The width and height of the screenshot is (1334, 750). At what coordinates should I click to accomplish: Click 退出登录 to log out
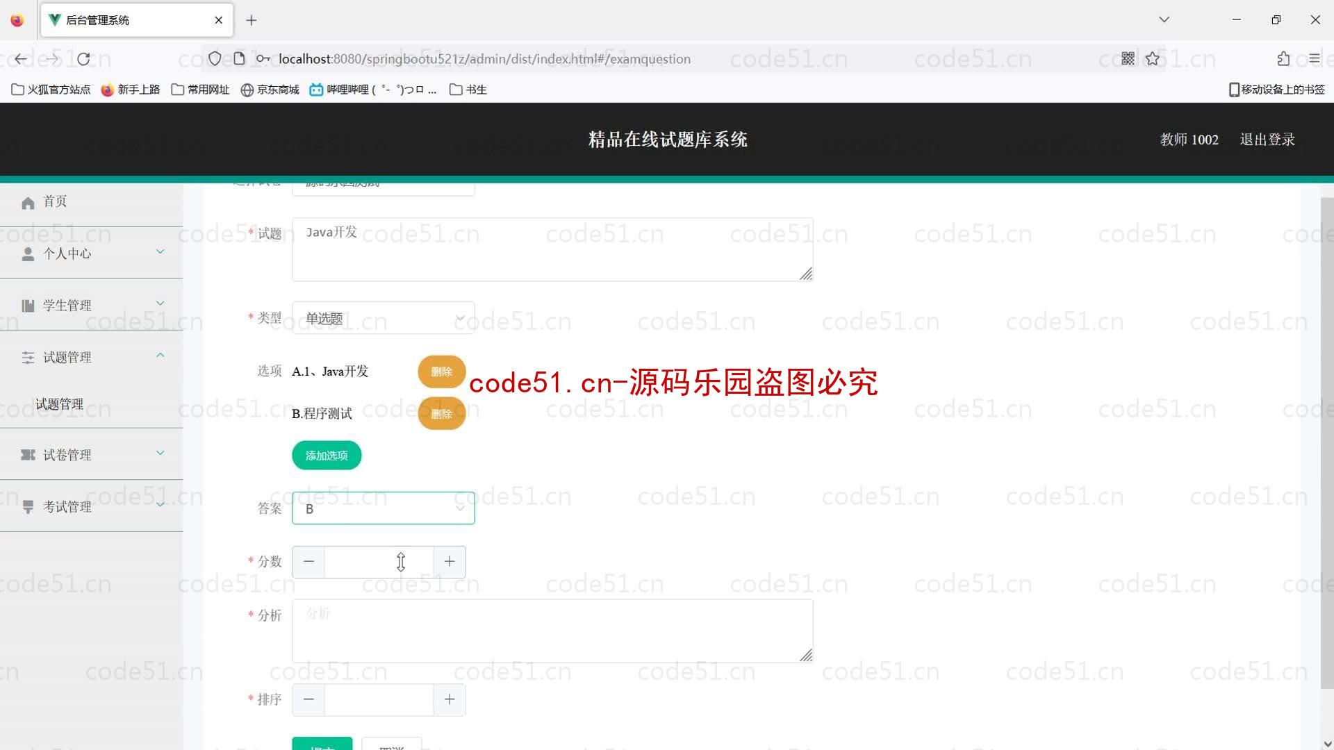[1267, 140]
